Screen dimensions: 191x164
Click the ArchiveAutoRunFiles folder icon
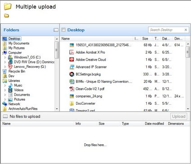5,109
